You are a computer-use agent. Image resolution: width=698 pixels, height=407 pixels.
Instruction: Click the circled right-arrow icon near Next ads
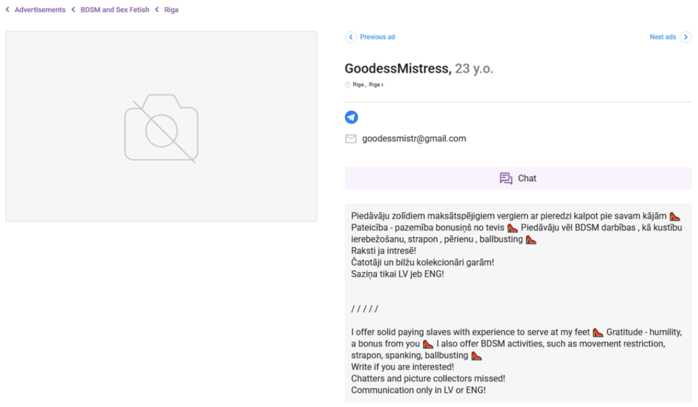point(686,36)
